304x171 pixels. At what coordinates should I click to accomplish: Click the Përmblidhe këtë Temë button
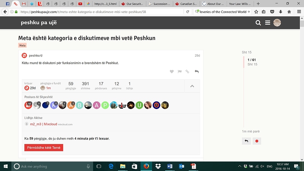[44, 147]
